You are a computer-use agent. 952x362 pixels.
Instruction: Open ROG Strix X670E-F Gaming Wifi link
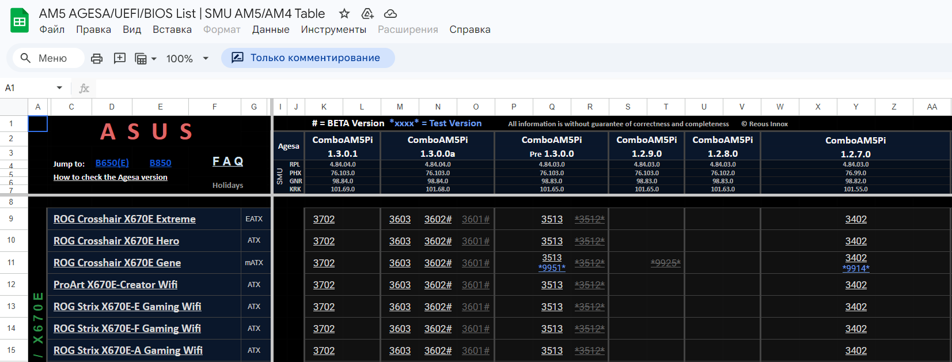coord(127,329)
